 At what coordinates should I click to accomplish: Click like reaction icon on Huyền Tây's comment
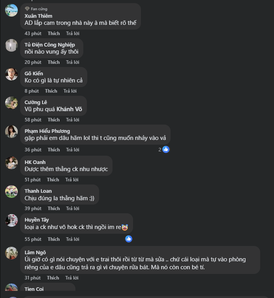(129, 239)
